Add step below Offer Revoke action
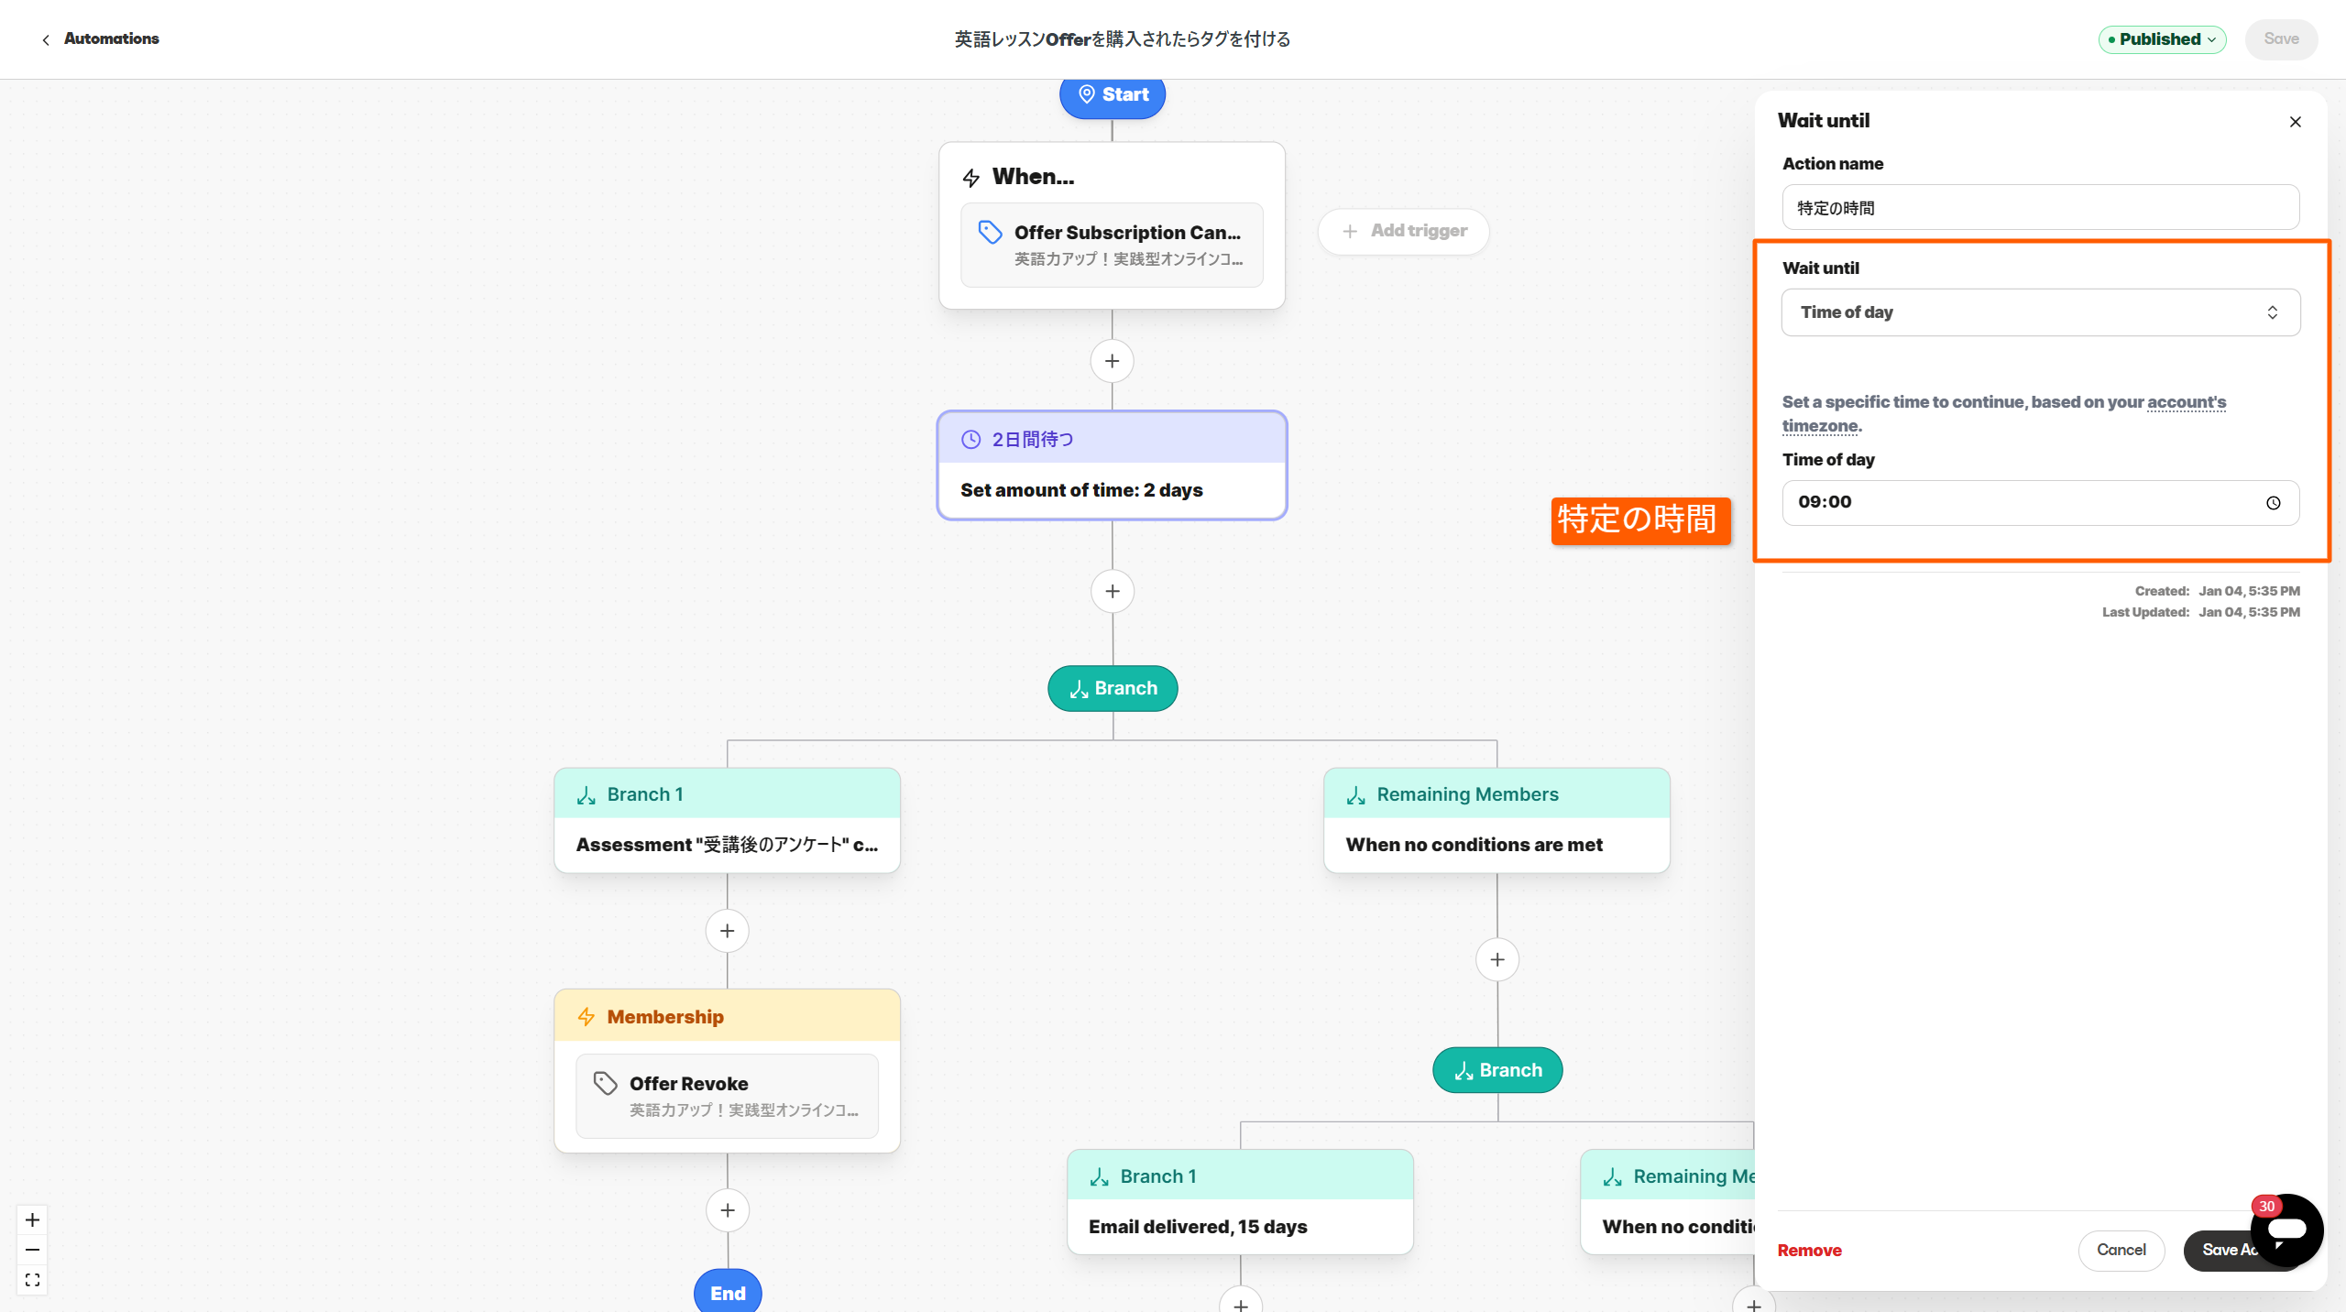Viewport: 2346px width, 1312px height. coord(727,1210)
